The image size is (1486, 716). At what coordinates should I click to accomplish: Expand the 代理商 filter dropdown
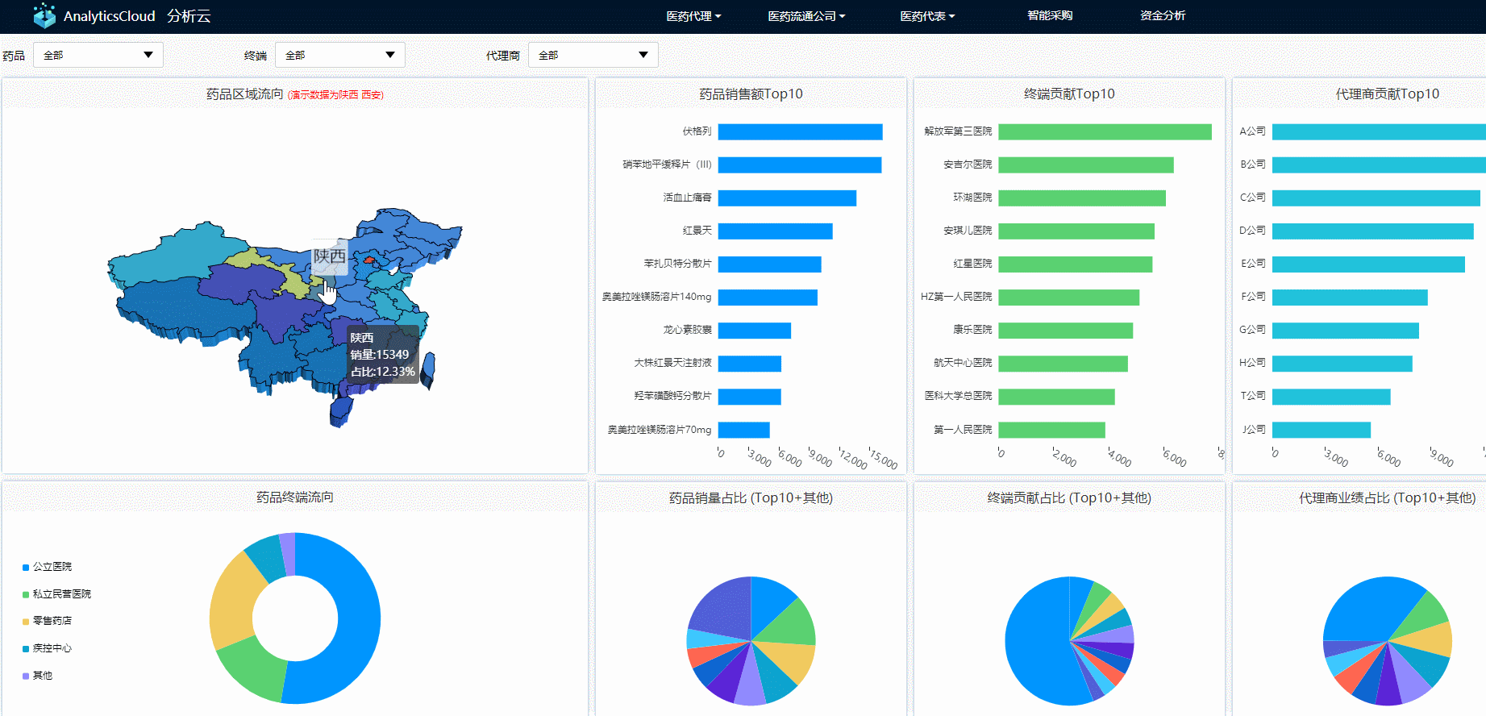click(593, 55)
